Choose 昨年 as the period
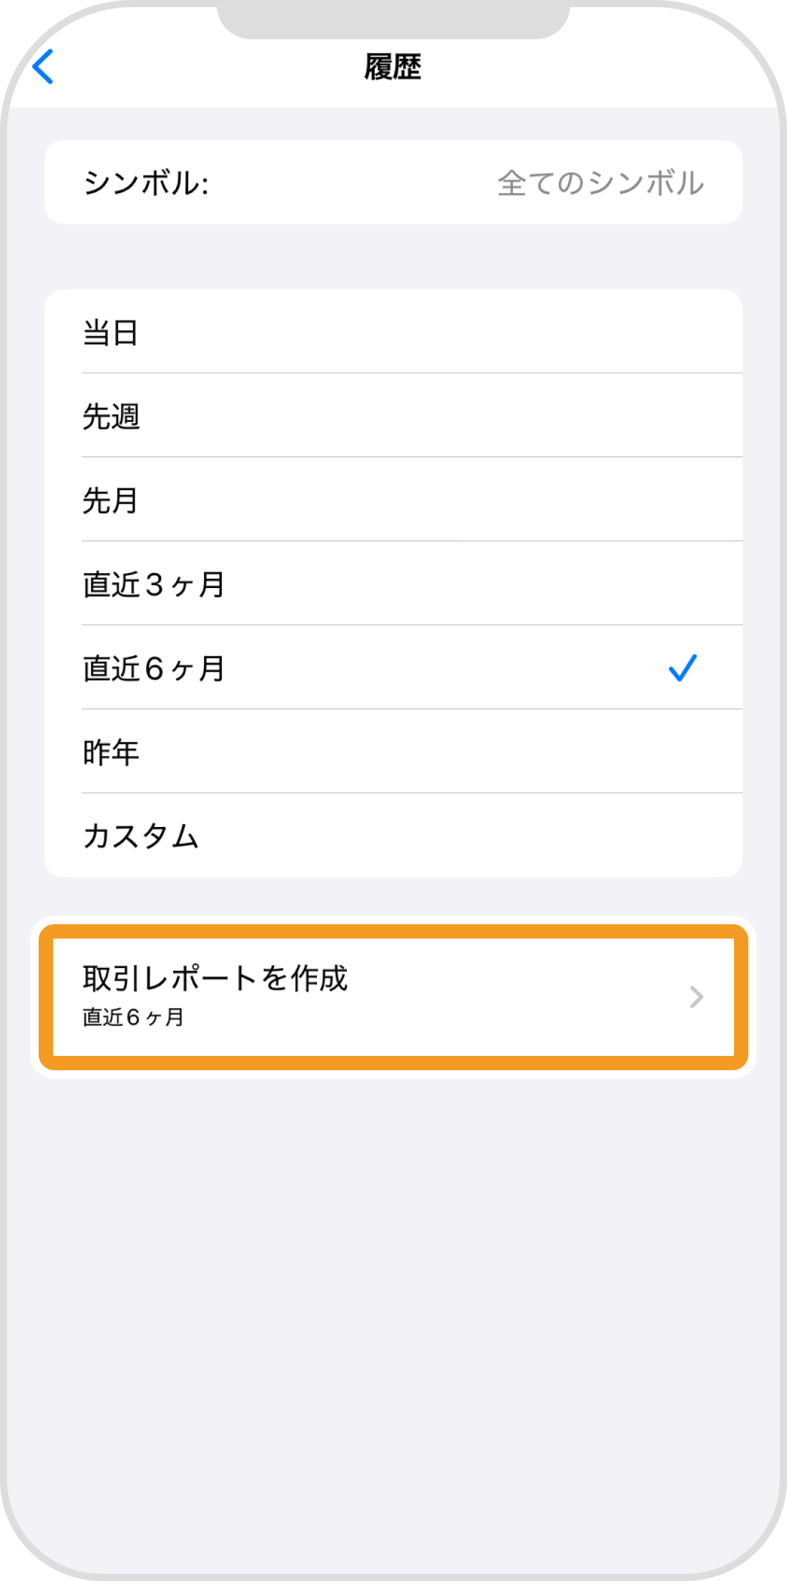787x1581 pixels. [x=111, y=752]
